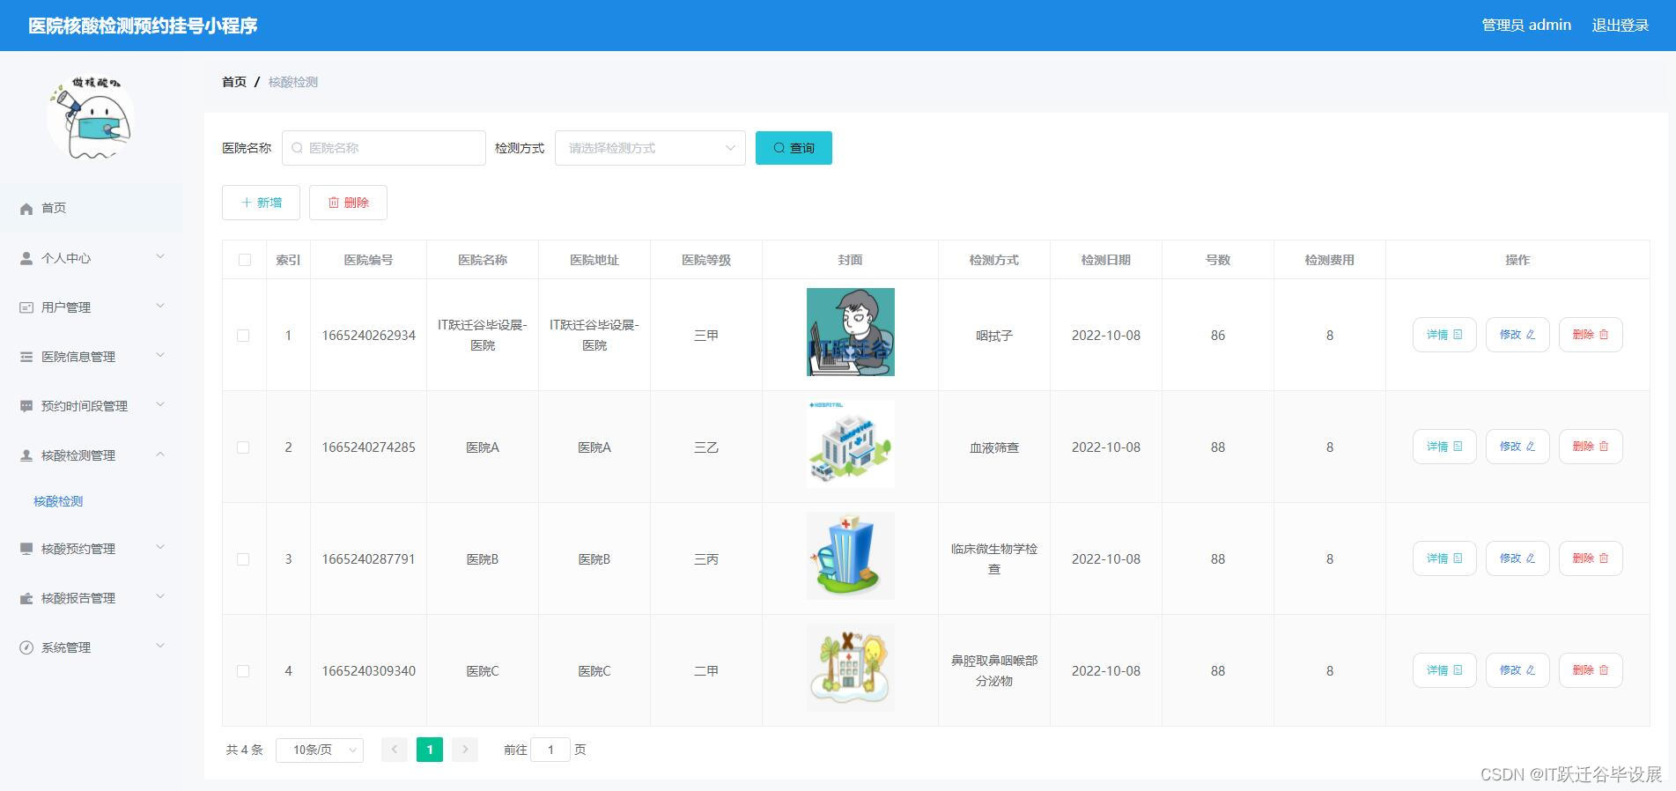Click the 查询 search button

(x=794, y=148)
